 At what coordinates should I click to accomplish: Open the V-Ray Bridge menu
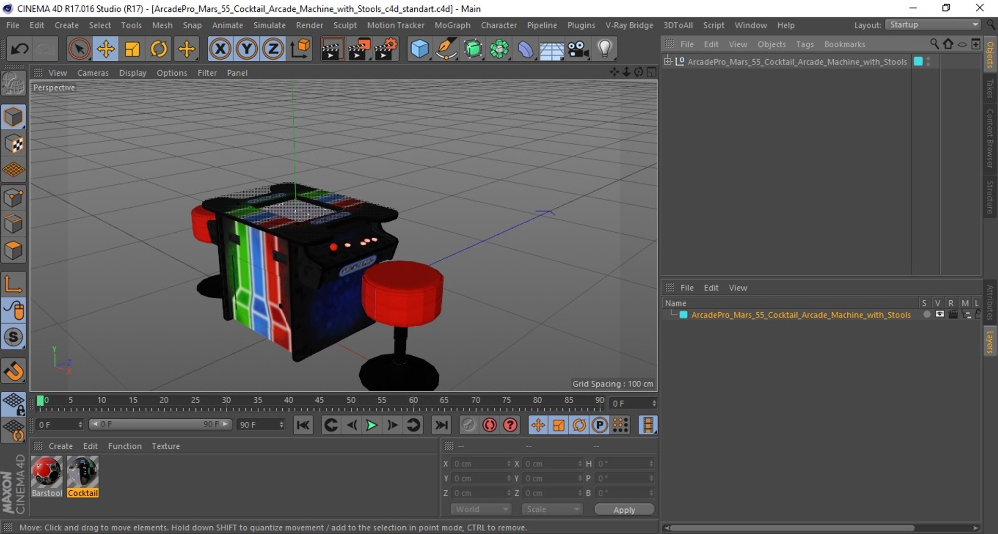click(x=629, y=25)
